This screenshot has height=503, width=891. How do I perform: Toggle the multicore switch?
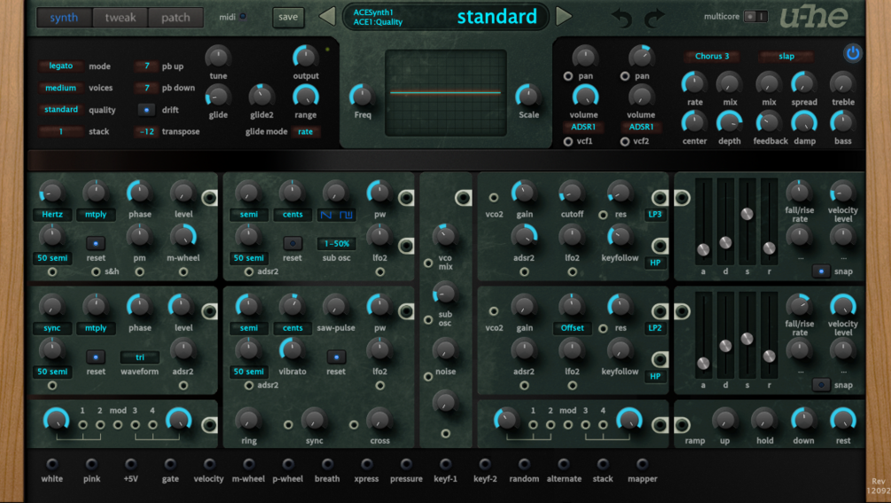pos(755,17)
